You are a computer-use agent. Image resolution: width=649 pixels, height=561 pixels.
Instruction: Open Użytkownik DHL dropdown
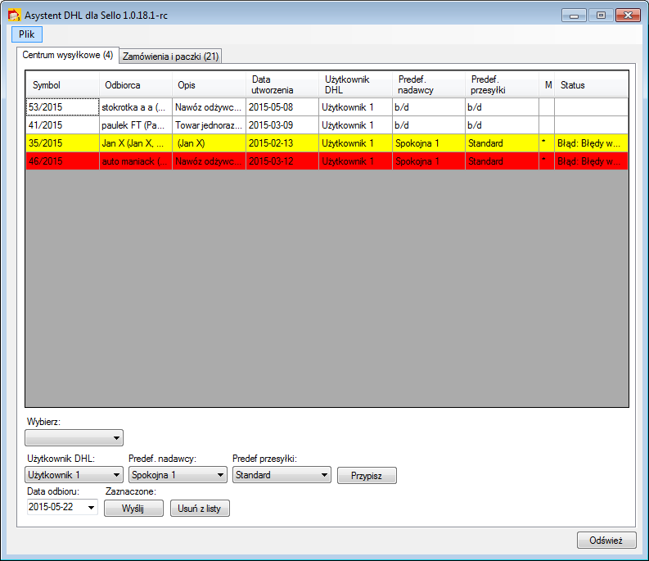point(74,475)
